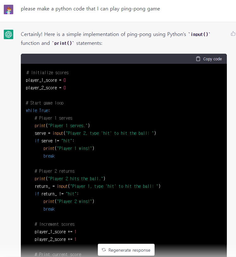Click the comment '# Player 1 serves'
Viewport: 236px width, 257px height.
[54, 118]
